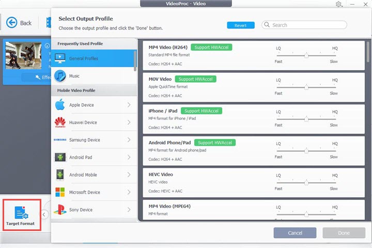Click Support HWAccel badge on MP4 H264
The width and height of the screenshot is (372, 248).
click(x=211, y=47)
